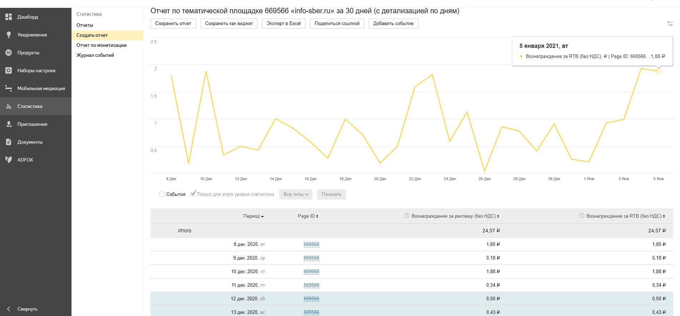The height and width of the screenshot is (316, 680).
Task: Sort table by Период column
Action: tap(253, 216)
